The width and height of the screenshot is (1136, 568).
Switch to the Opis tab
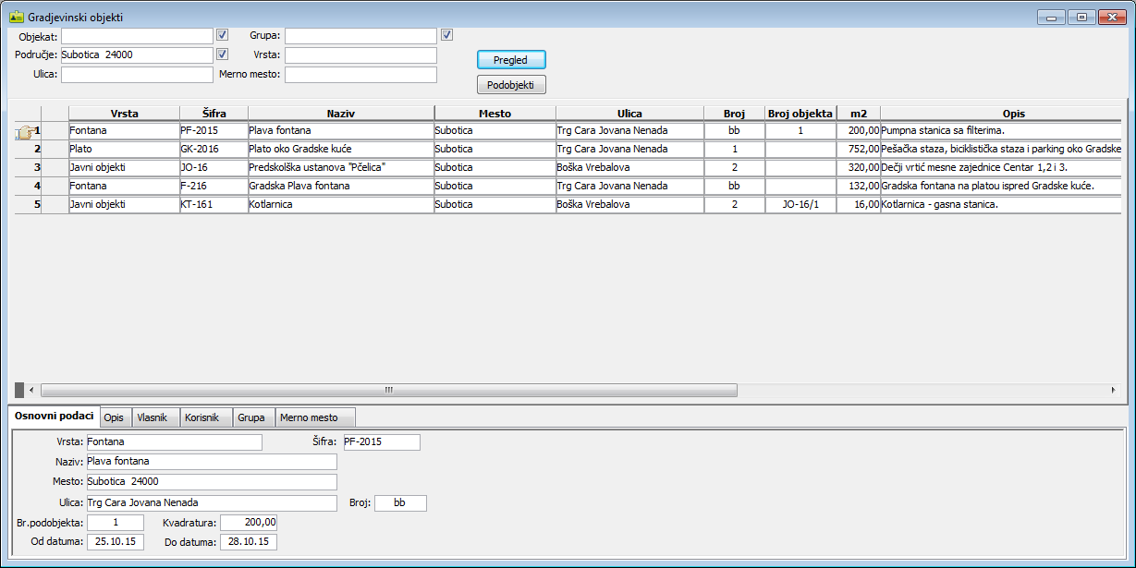[x=114, y=417]
